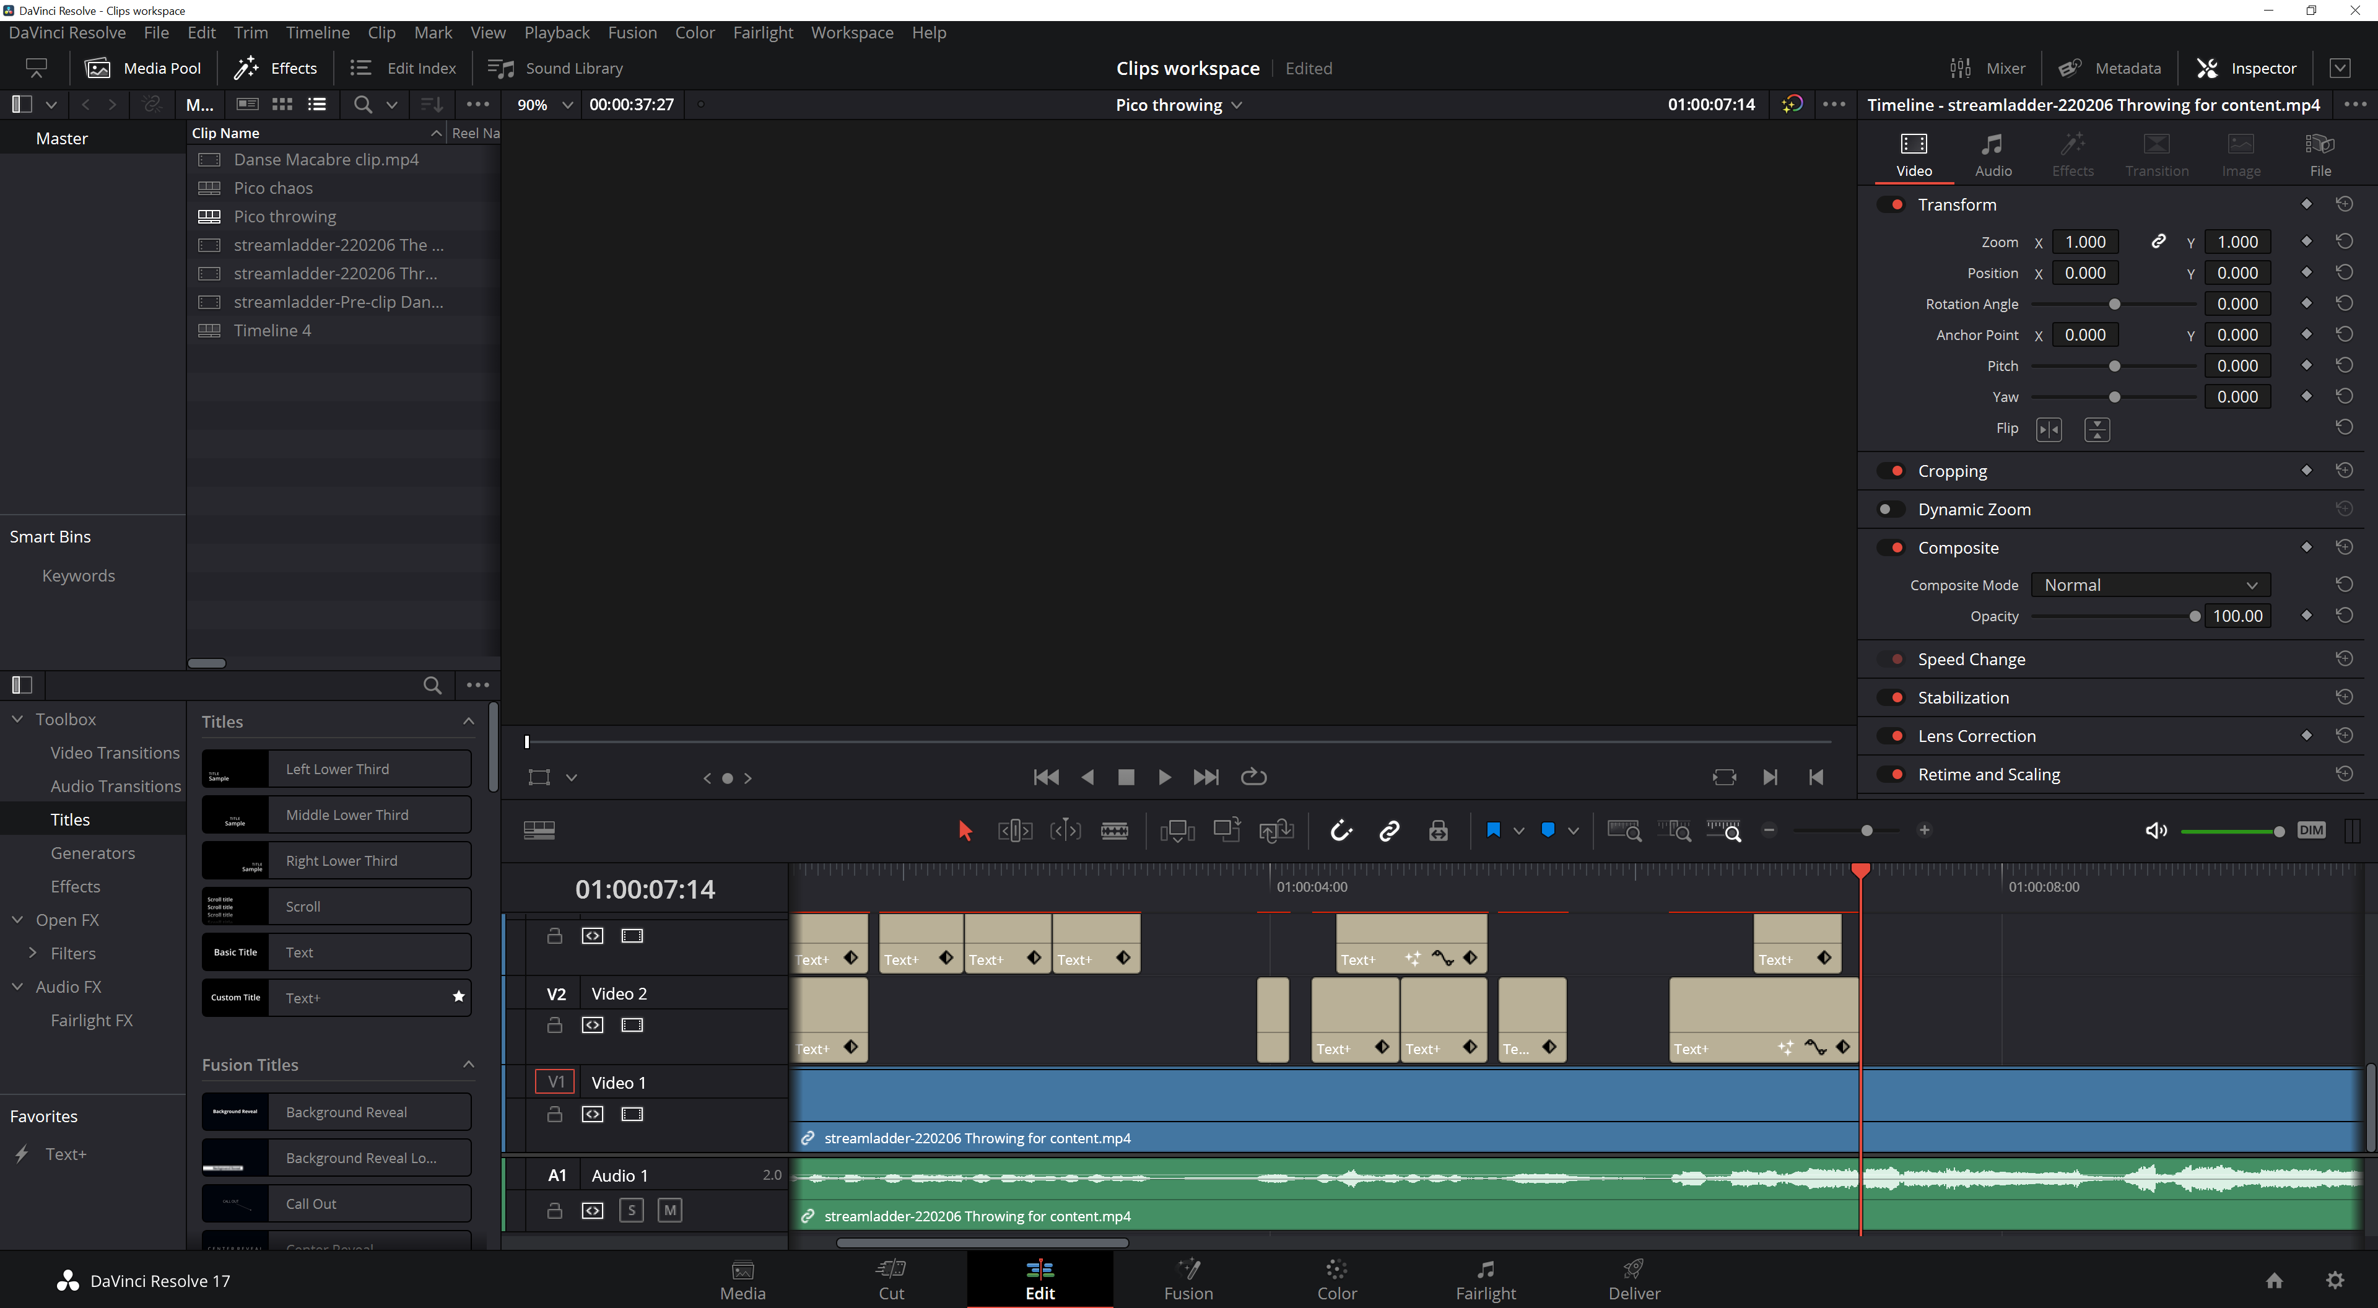Collapse the Toolbox tree node
This screenshot has width=2378, height=1308.
[17, 719]
